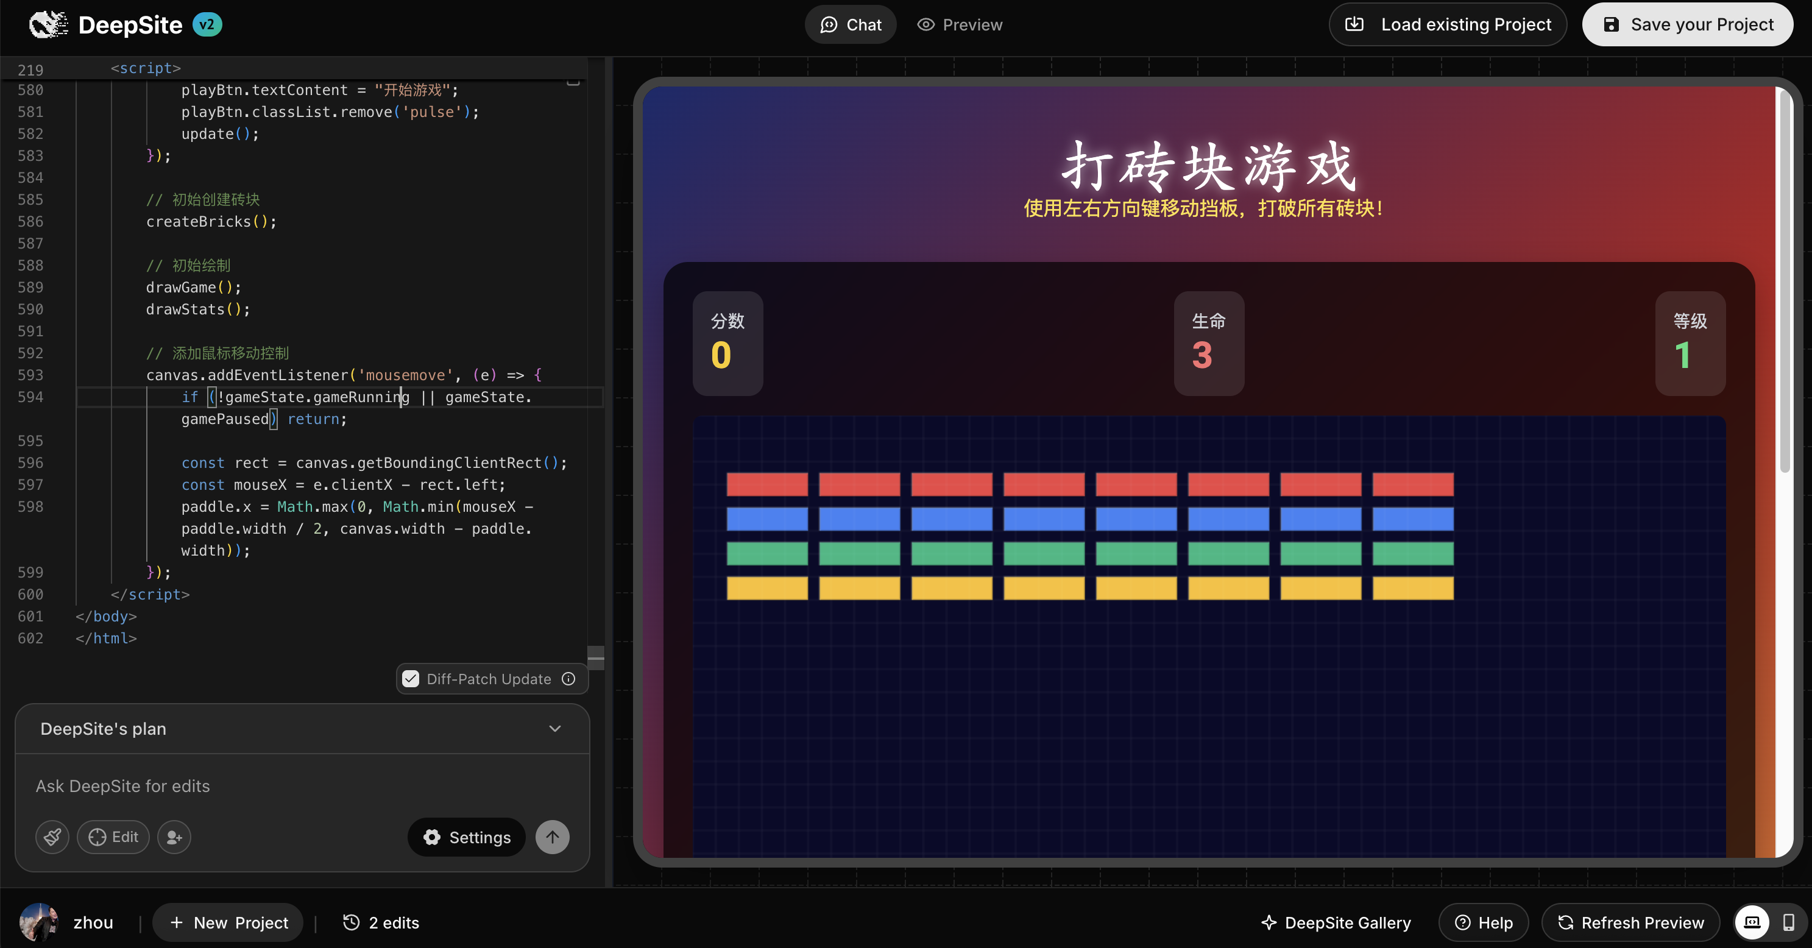Click the Help question mark icon
Screen dimensions: 1812x948
pyautogui.click(x=1462, y=922)
